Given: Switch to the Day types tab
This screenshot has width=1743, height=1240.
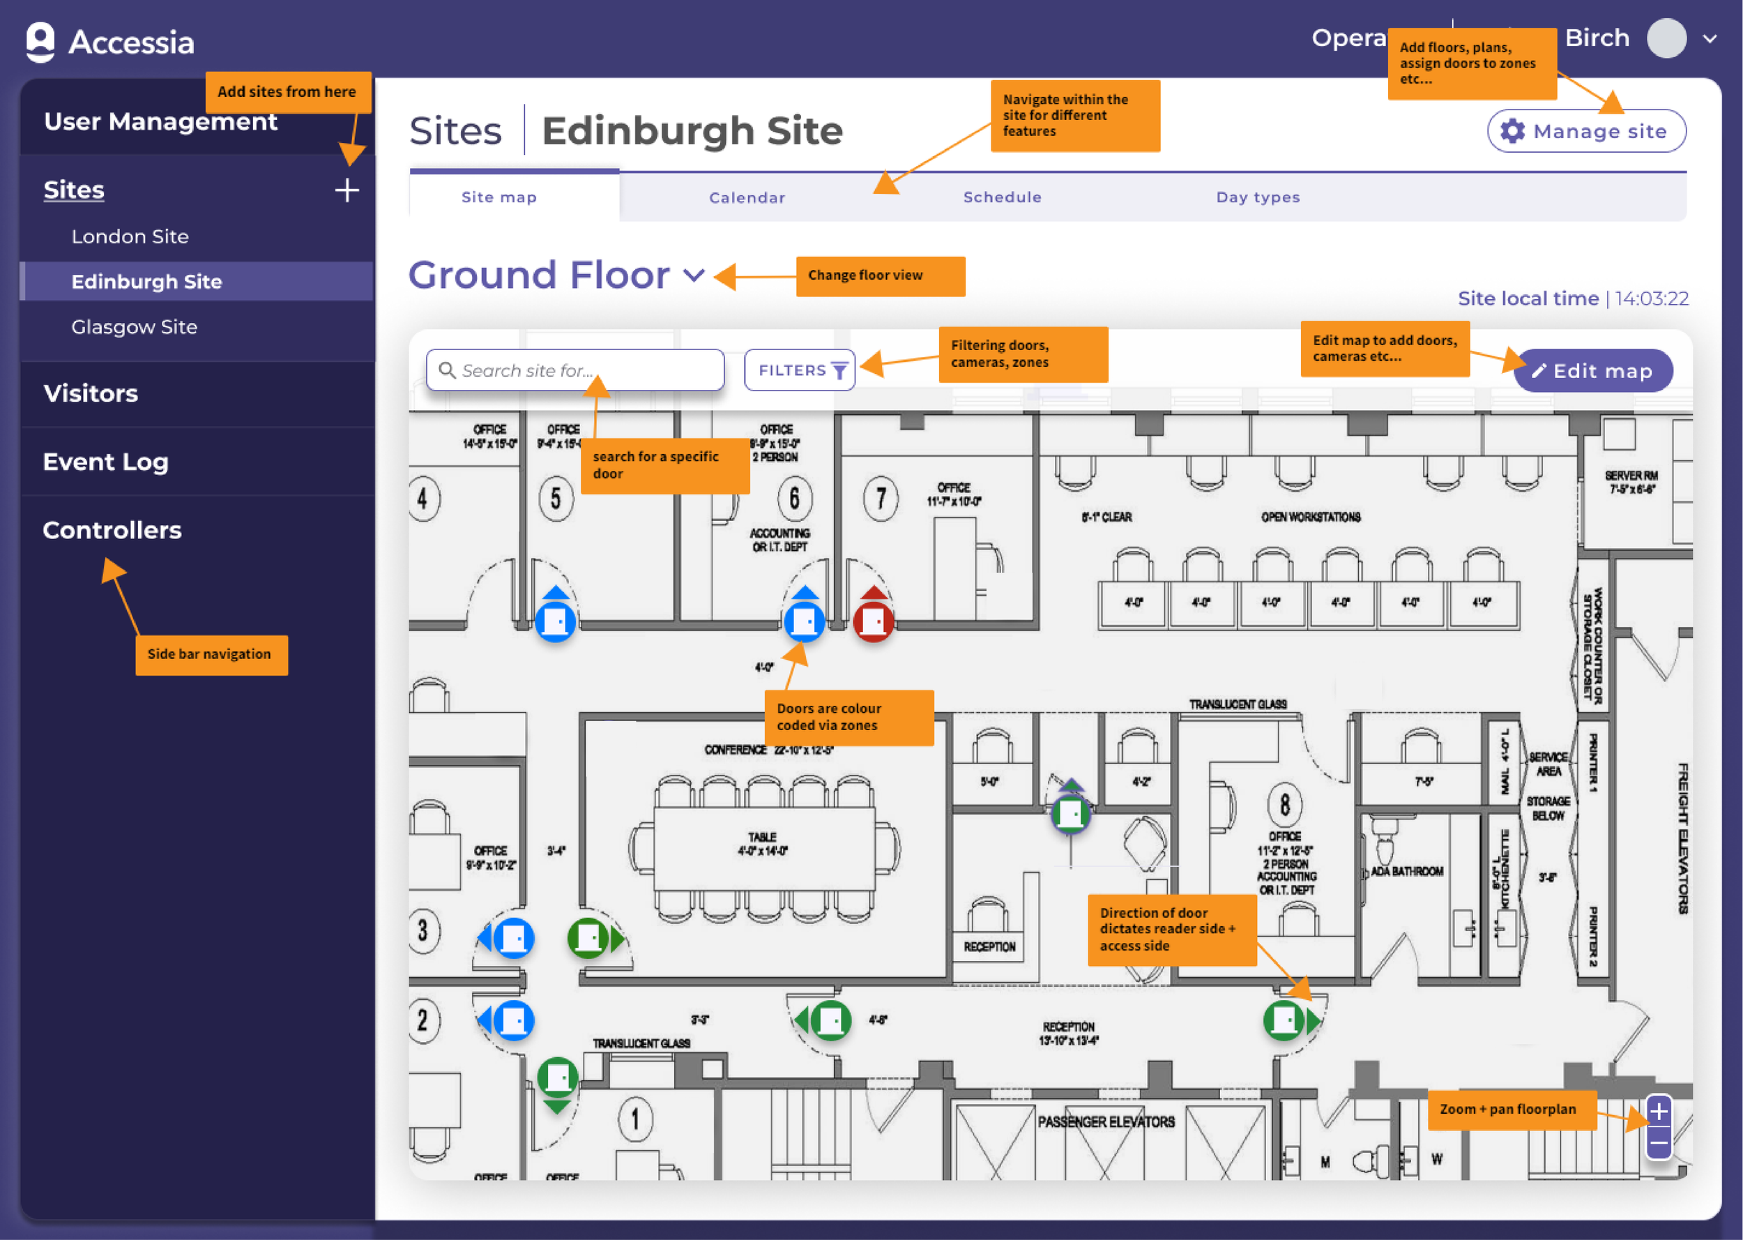Looking at the screenshot, I should pyautogui.click(x=1258, y=198).
